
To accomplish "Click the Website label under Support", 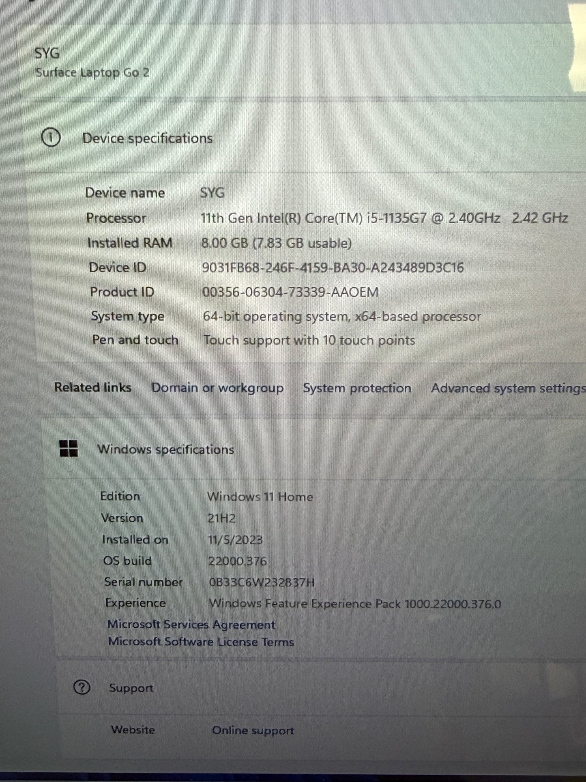I will (133, 730).
